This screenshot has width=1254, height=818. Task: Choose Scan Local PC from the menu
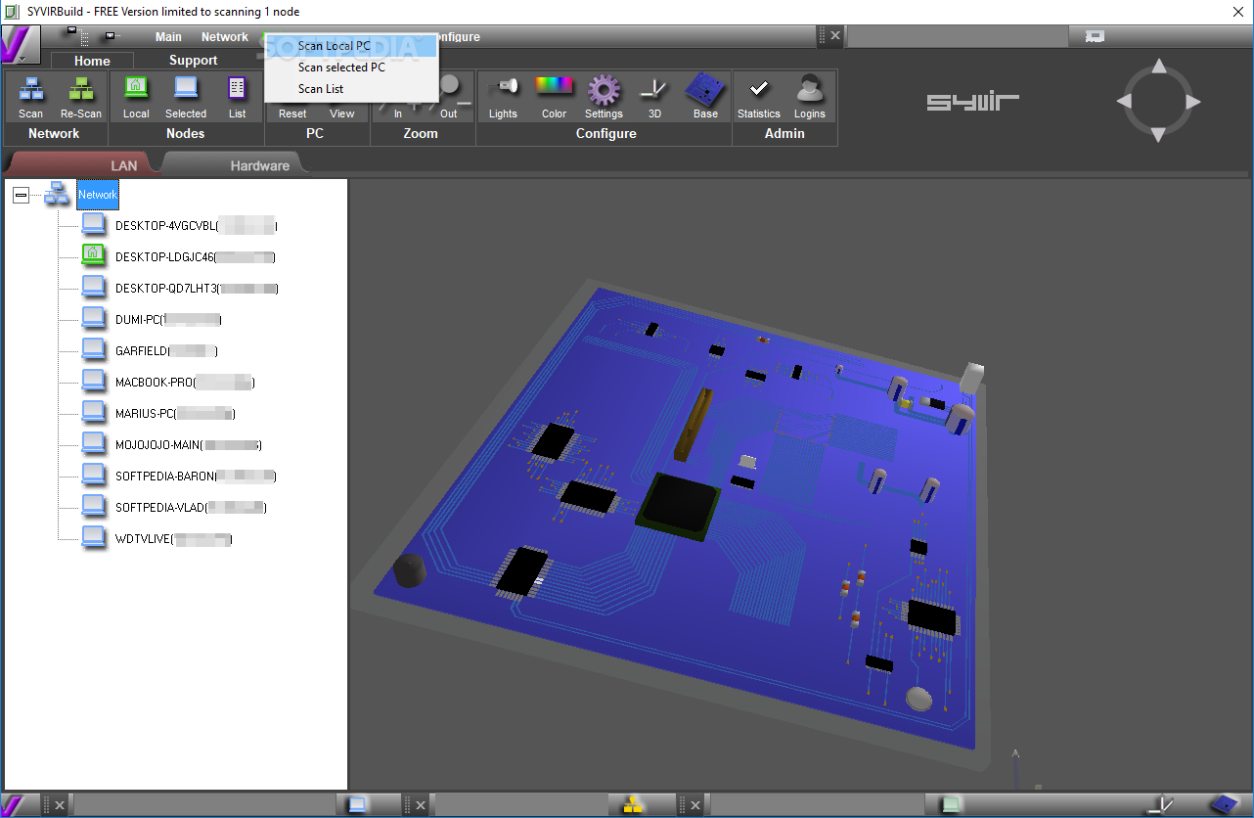(x=352, y=46)
